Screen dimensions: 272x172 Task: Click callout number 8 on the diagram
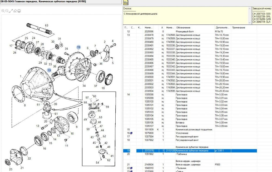(25, 105)
